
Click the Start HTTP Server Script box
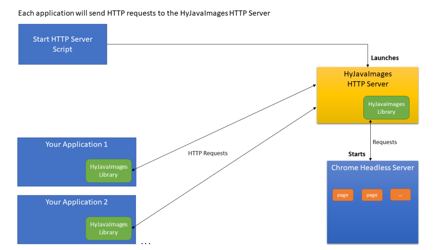click(x=63, y=44)
